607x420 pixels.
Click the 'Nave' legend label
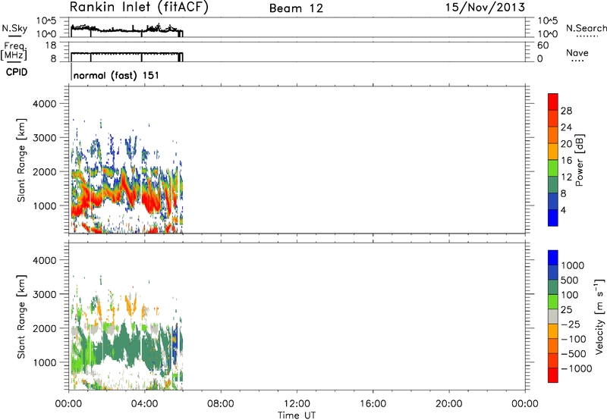click(x=577, y=52)
